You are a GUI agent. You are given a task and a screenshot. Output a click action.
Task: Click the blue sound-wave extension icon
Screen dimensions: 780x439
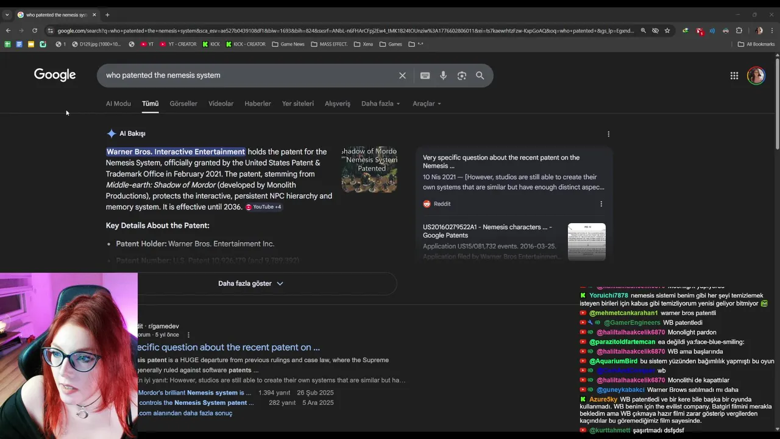click(x=712, y=30)
